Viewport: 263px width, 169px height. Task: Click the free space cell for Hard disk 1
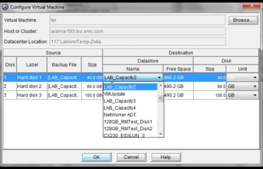coord(178,77)
